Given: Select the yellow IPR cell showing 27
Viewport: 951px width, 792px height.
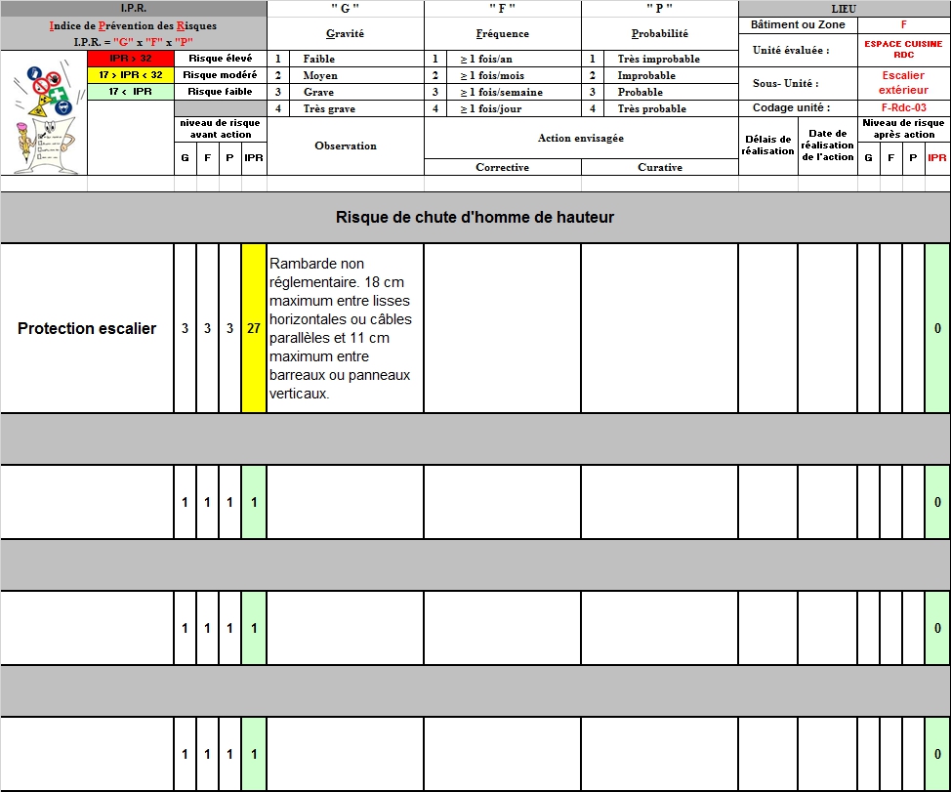Looking at the screenshot, I should (x=254, y=328).
